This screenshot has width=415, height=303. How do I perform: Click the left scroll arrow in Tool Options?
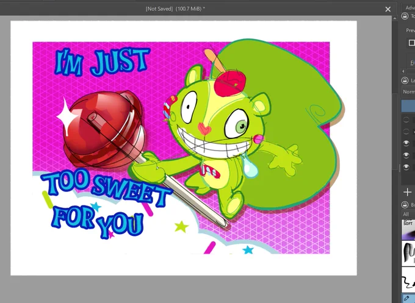[x=403, y=71]
